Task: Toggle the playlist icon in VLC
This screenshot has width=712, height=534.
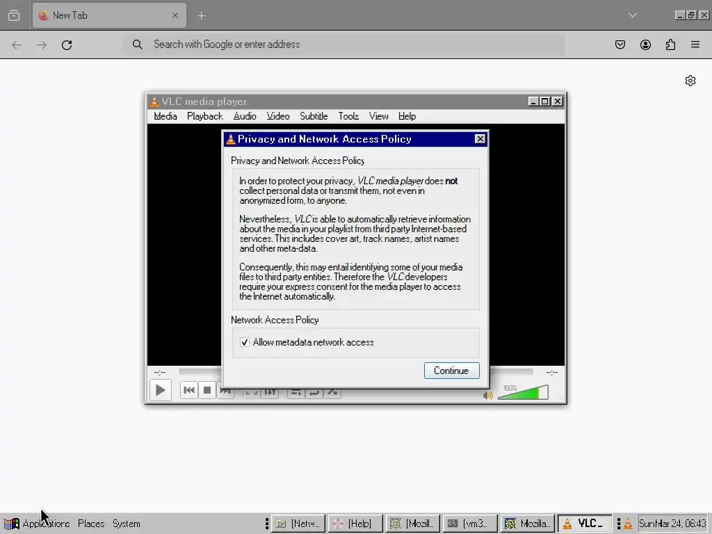Action: click(x=296, y=393)
